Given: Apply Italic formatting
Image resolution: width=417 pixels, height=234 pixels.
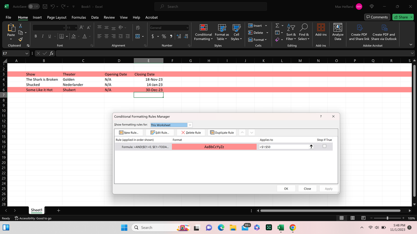Looking at the screenshot, I should [x=43, y=36].
